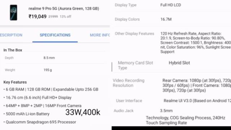
Task: Open the MORE INFO tab
Action: click(100, 35)
